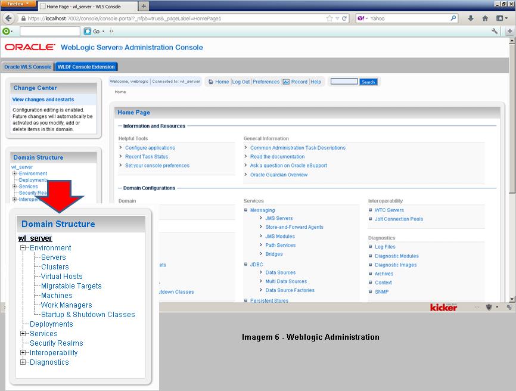
Task: Select Work Managers in the enlarged tree
Action: 66,305
